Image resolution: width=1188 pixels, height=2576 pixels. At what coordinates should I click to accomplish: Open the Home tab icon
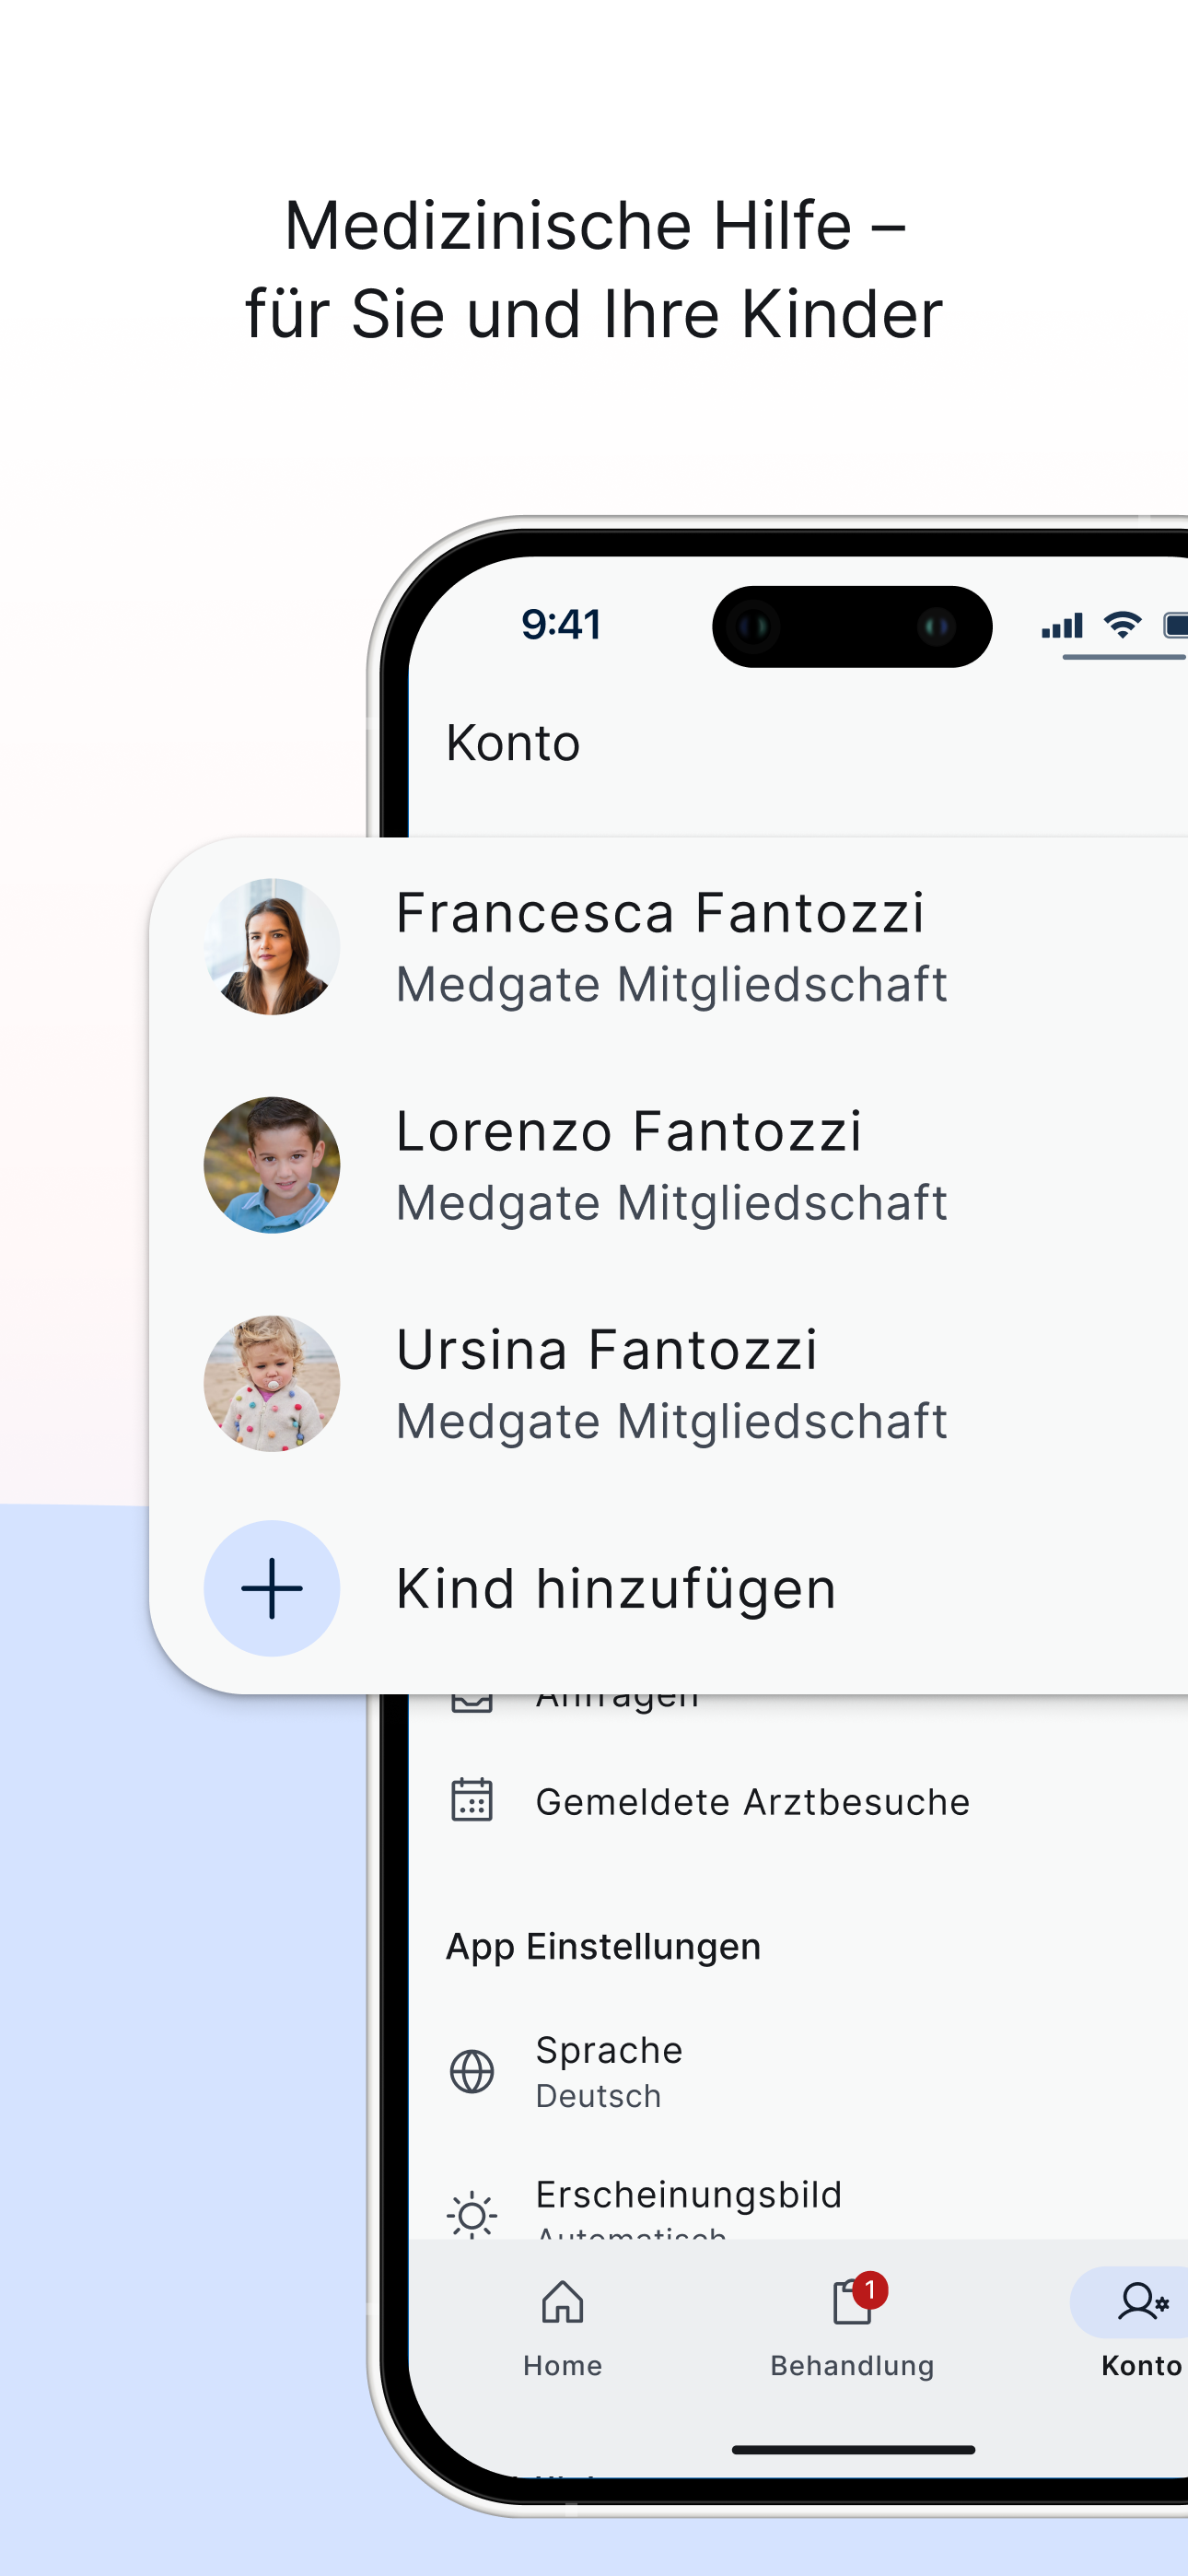562,2302
